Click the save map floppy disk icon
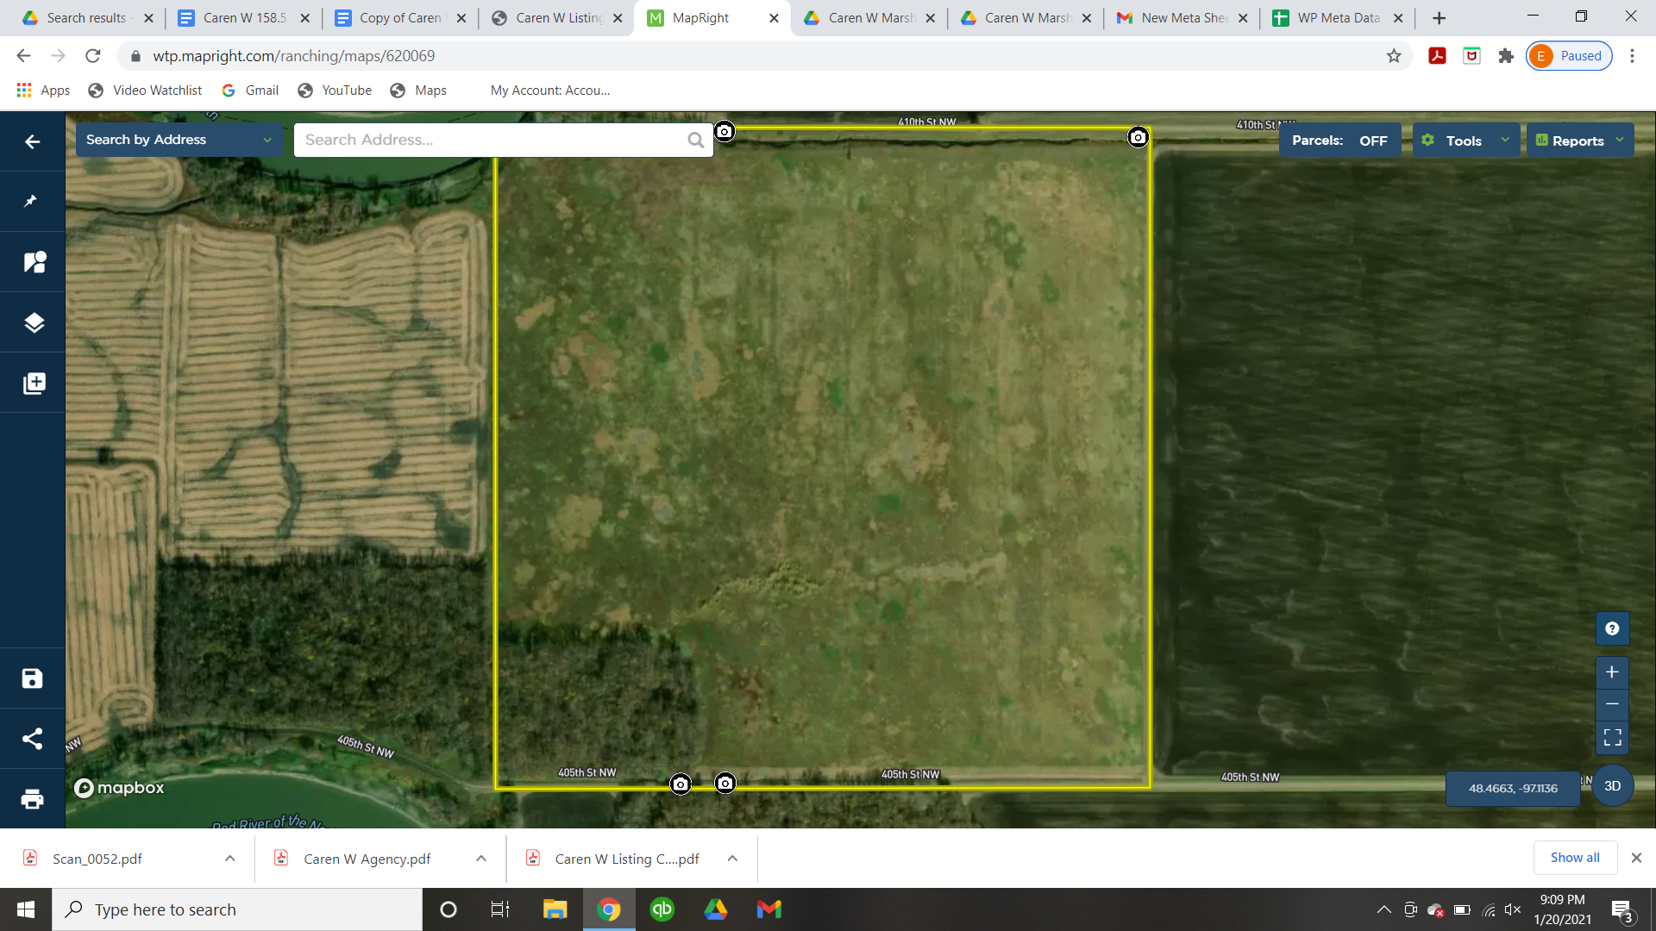Screen dimensions: 1656x931 click(x=33, y=678)
